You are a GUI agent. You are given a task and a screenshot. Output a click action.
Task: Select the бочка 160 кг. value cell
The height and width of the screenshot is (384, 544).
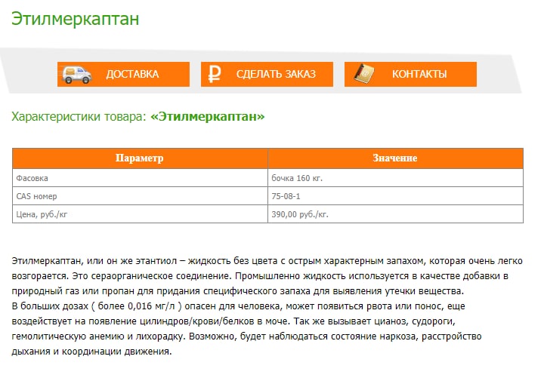pyautogui.click(x=395, y=178)
